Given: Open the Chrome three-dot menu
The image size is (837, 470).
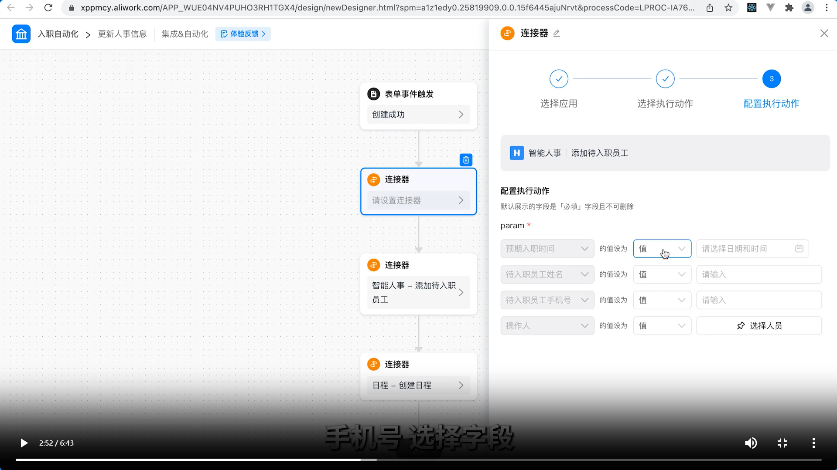Looking at the screenshot, I should [x=827, y=7].
